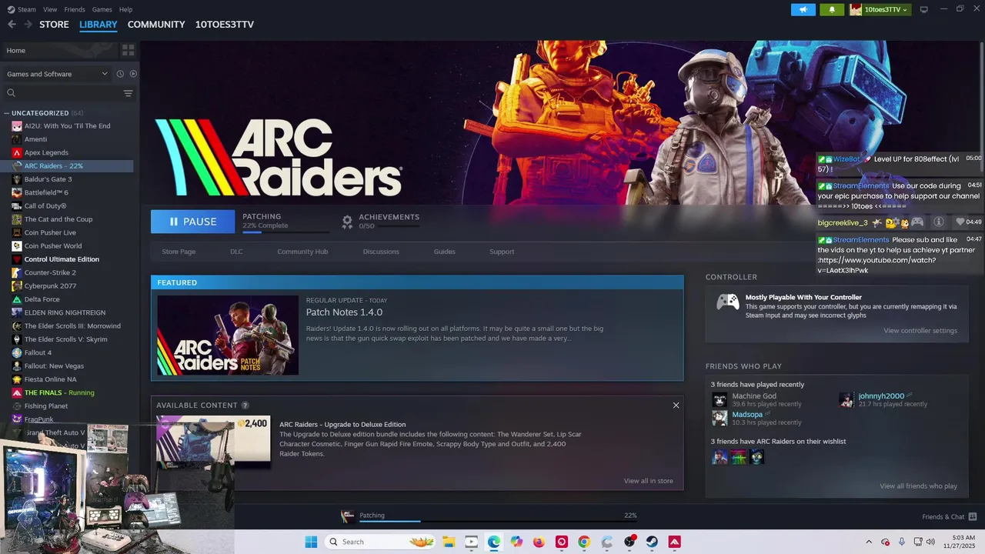This screenshot has height=554, width=985.
Task: Open the Community Hub tab
Action: (x=302, y=252)
